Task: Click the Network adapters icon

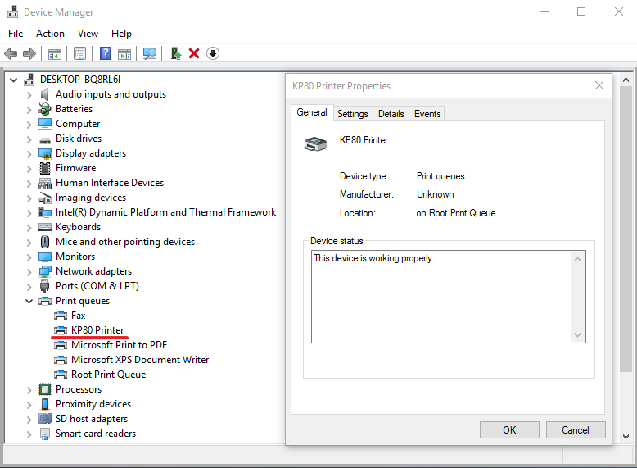Action: [x=45, y=271]
